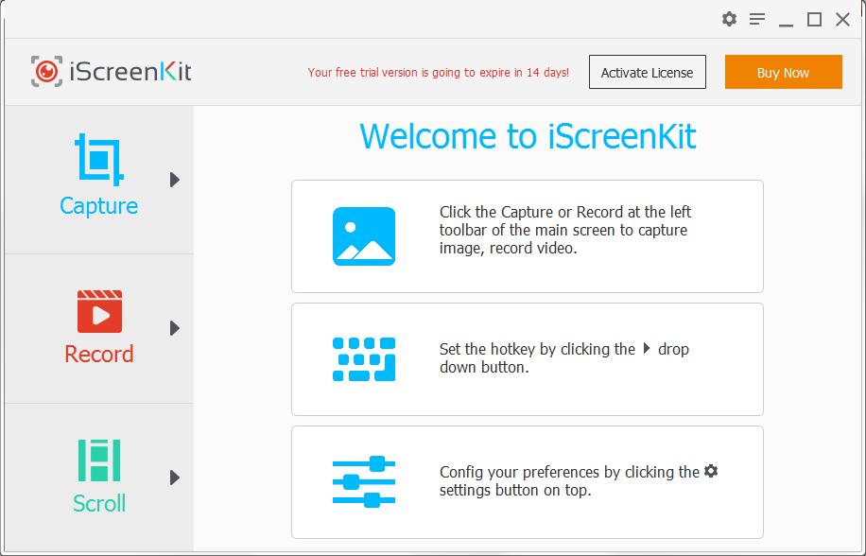
Task: Click the Welcome to iScreenKit heading
Action: [x=528, y=136]
